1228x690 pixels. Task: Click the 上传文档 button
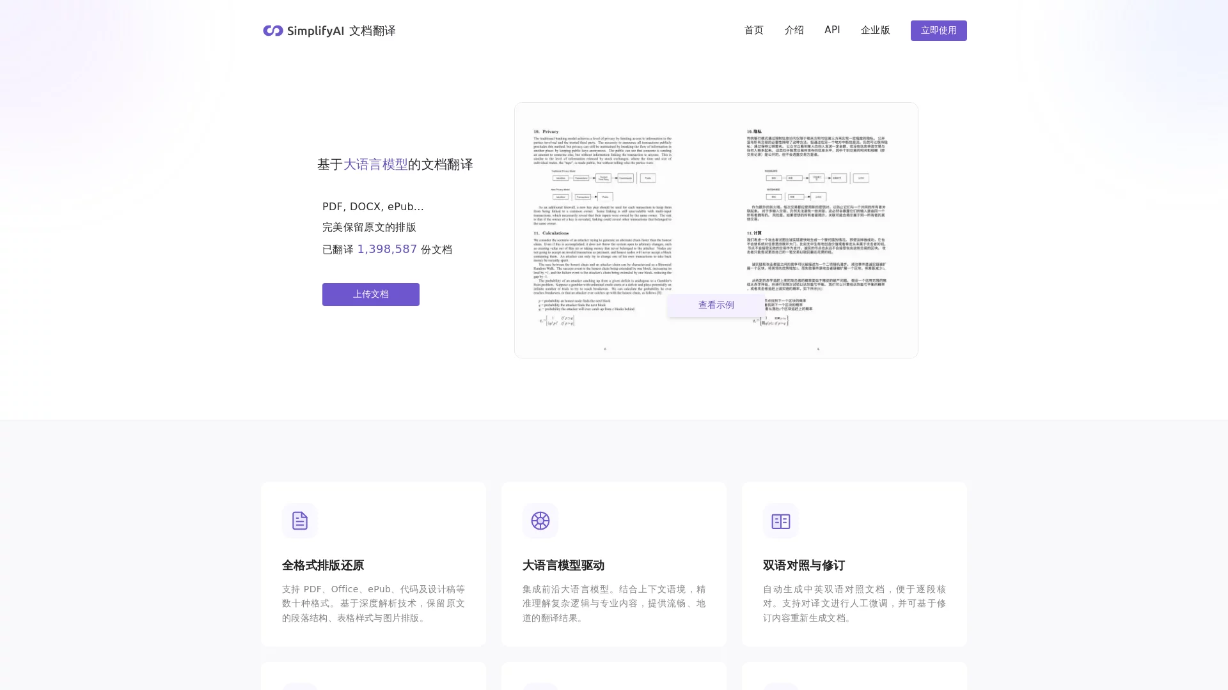370,294
